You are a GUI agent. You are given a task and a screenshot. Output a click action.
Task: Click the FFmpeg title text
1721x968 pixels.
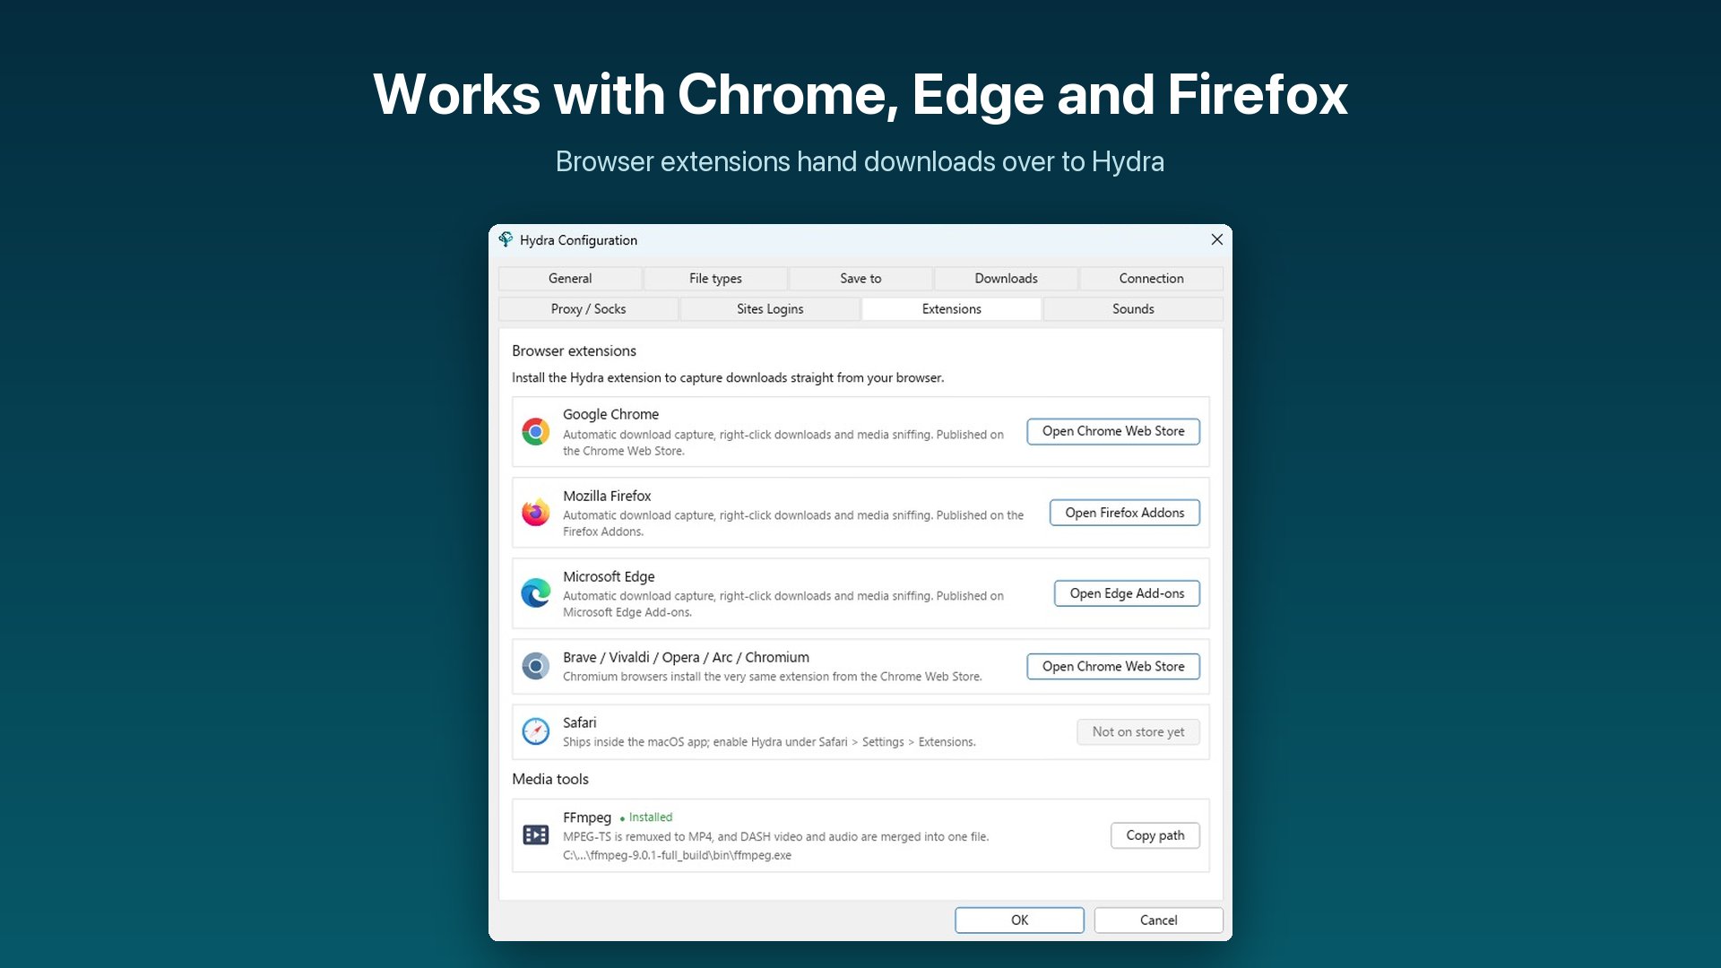[x=587, y=817]
